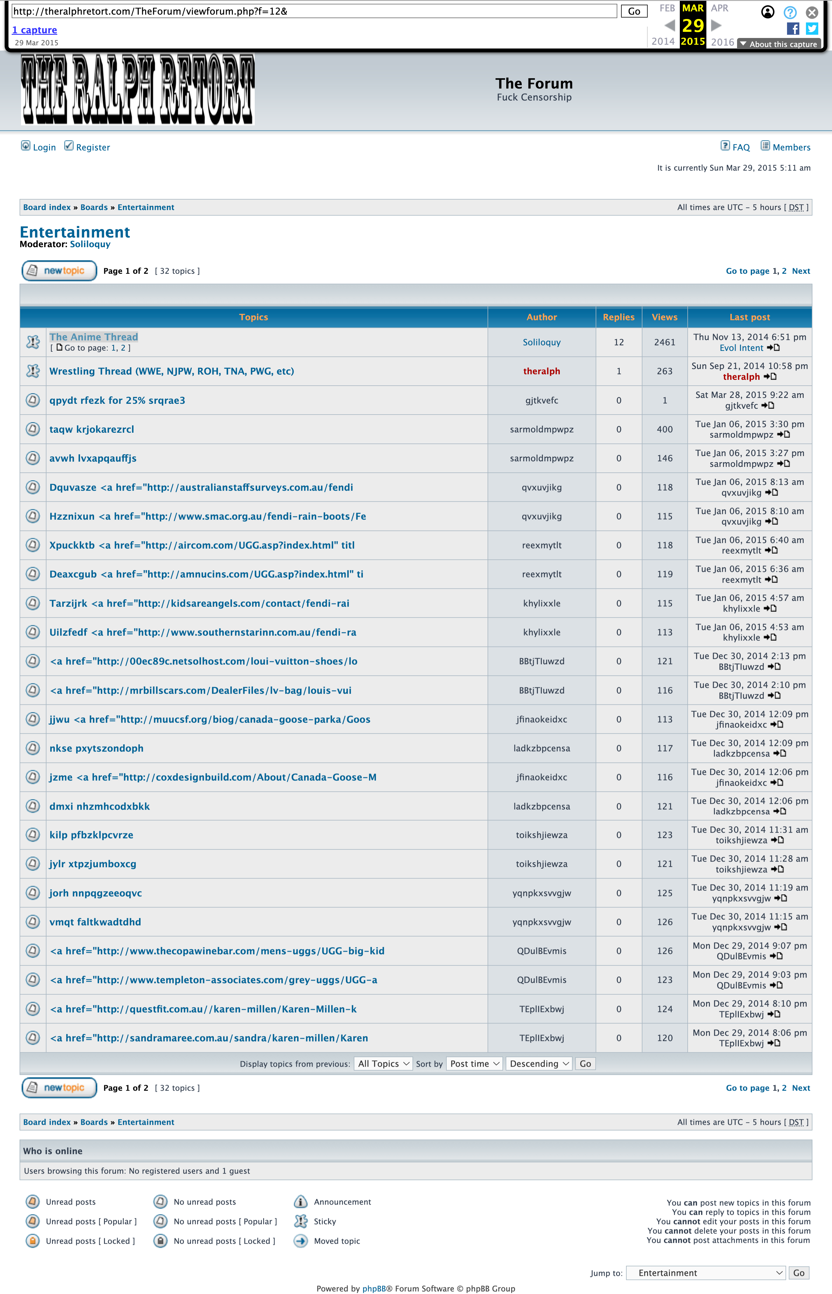
Task: Click the Login icon in header
Action: [25, 146]
